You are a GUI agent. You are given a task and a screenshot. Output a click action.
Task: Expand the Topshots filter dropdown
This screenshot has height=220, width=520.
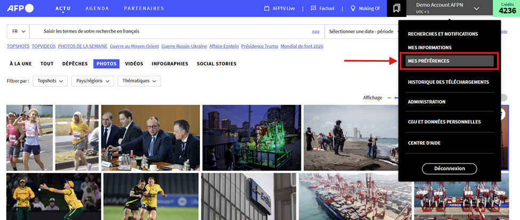50,81
